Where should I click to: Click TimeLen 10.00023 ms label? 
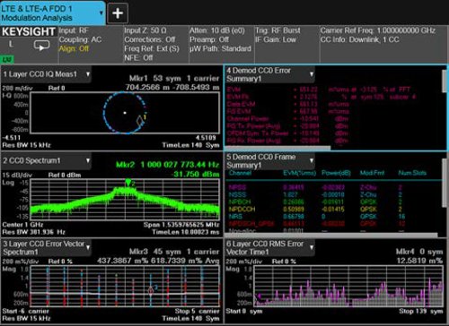[186, 232]
